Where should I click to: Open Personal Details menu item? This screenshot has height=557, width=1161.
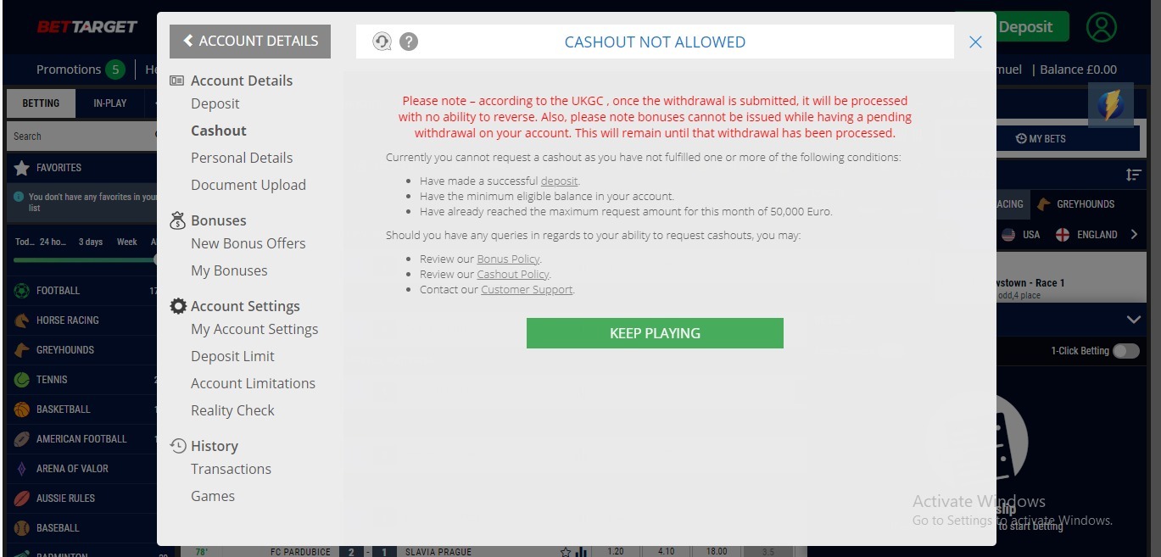tap(242, 158)
